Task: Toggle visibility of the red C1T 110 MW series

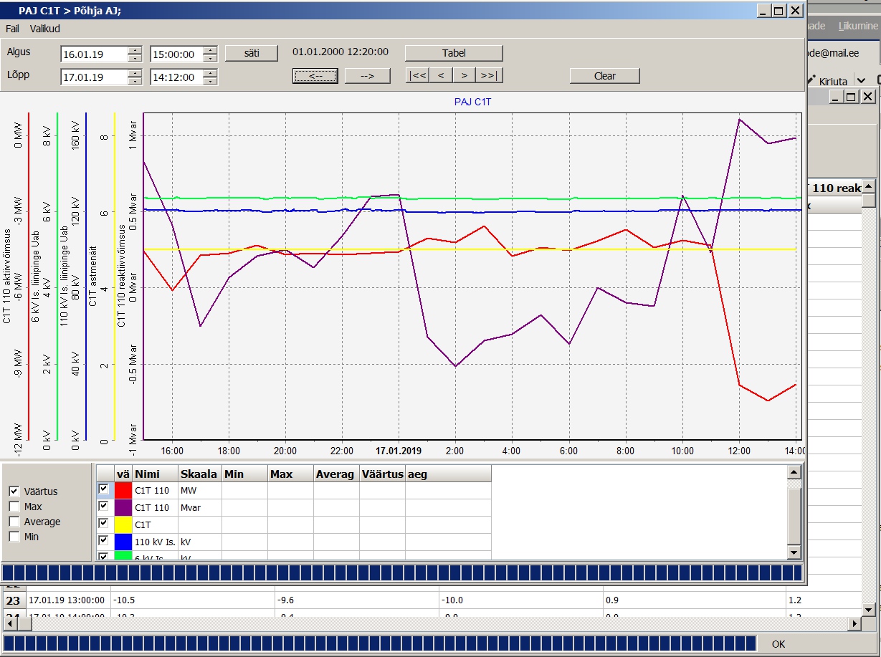Action: click(x=104, y=489)
